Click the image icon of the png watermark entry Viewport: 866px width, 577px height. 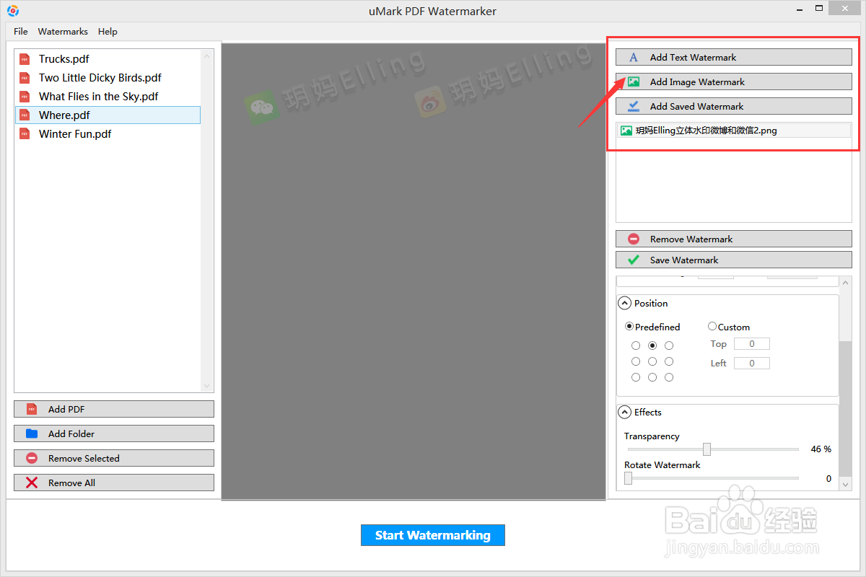coord(626,131)
